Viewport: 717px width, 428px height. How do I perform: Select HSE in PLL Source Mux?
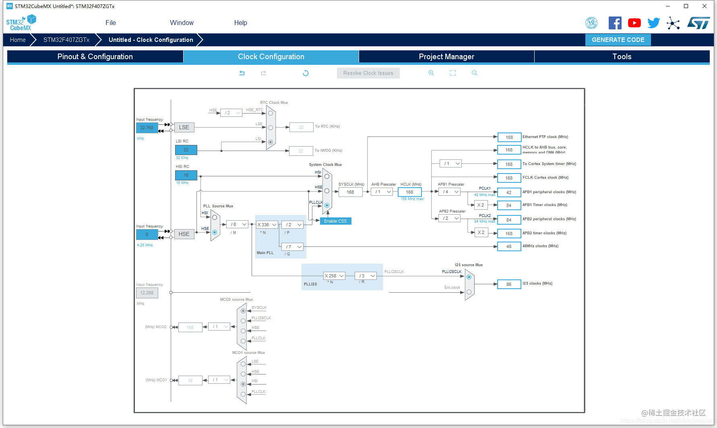tap(215, 232)
